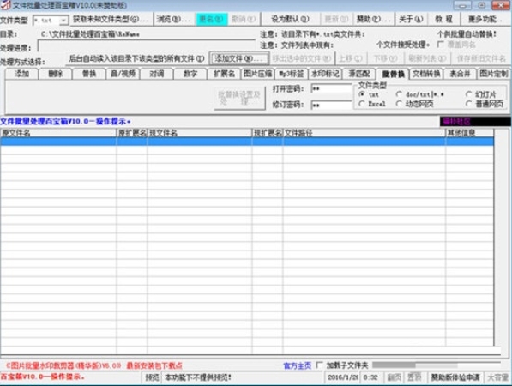Image resolution: width=512 pixels, height=386 pixels.
Task: Click the highlighted 更名 rename button
Action: [211, 19]
